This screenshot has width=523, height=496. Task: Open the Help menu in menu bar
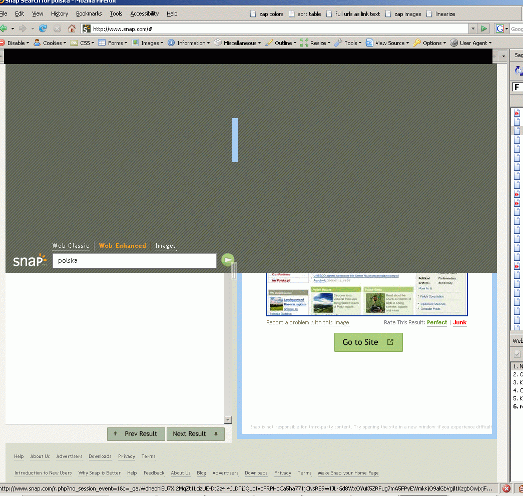tap(172, 14)
